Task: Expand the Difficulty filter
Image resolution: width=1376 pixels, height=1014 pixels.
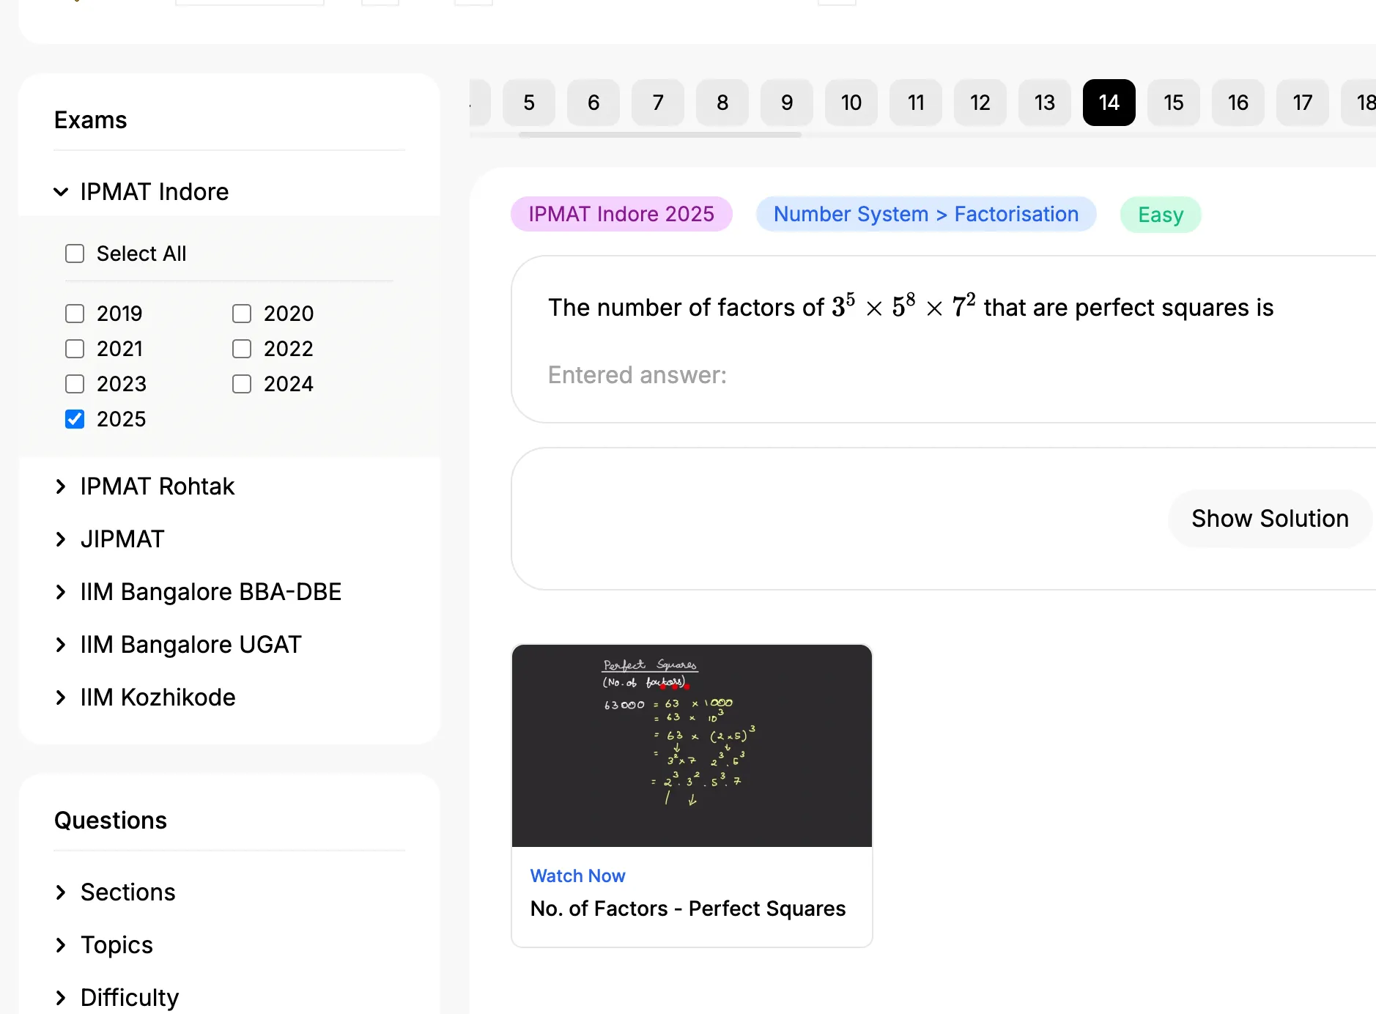Action: (117, 998)
